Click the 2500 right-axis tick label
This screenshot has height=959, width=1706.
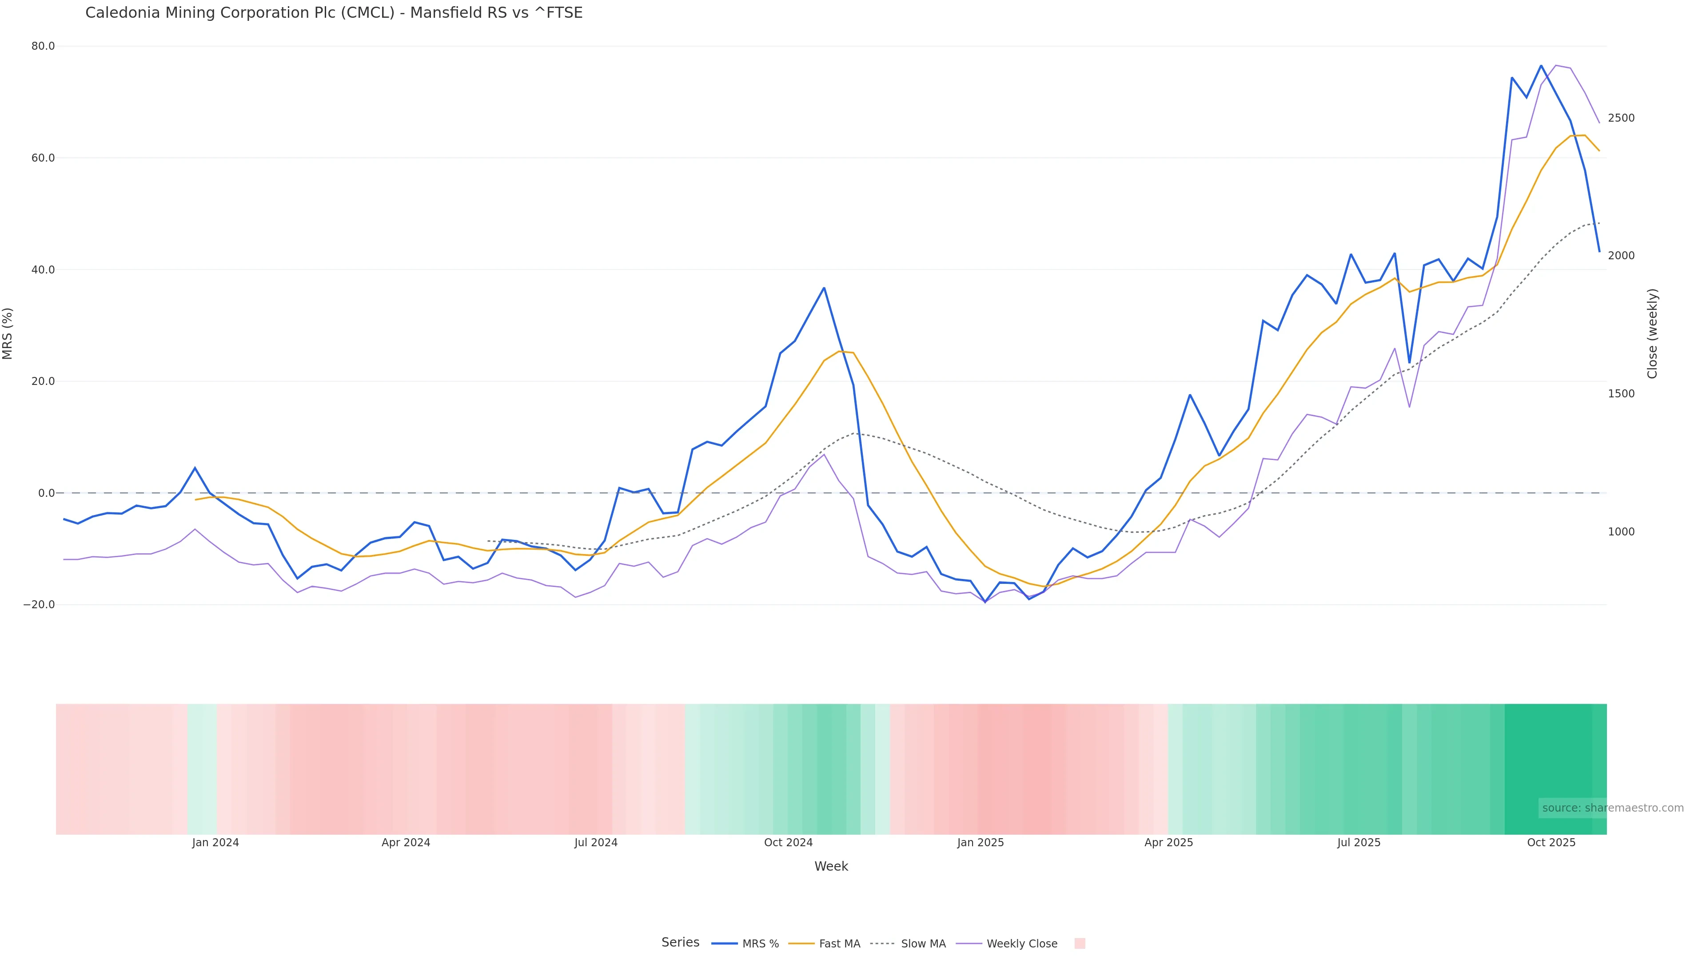(x=1621, y=119)
